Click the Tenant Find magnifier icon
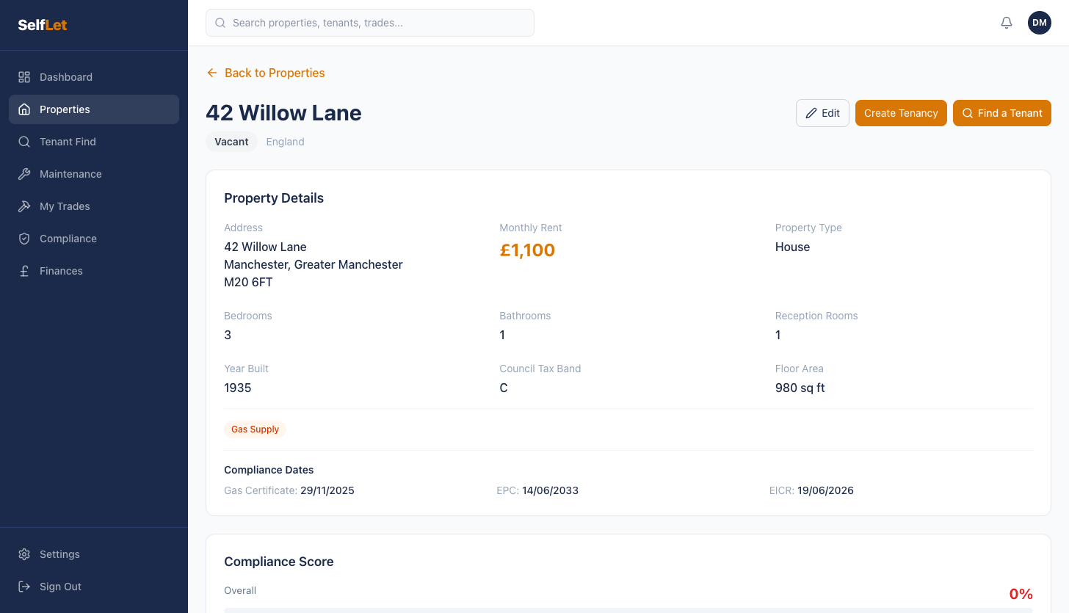 pos(24,142)
